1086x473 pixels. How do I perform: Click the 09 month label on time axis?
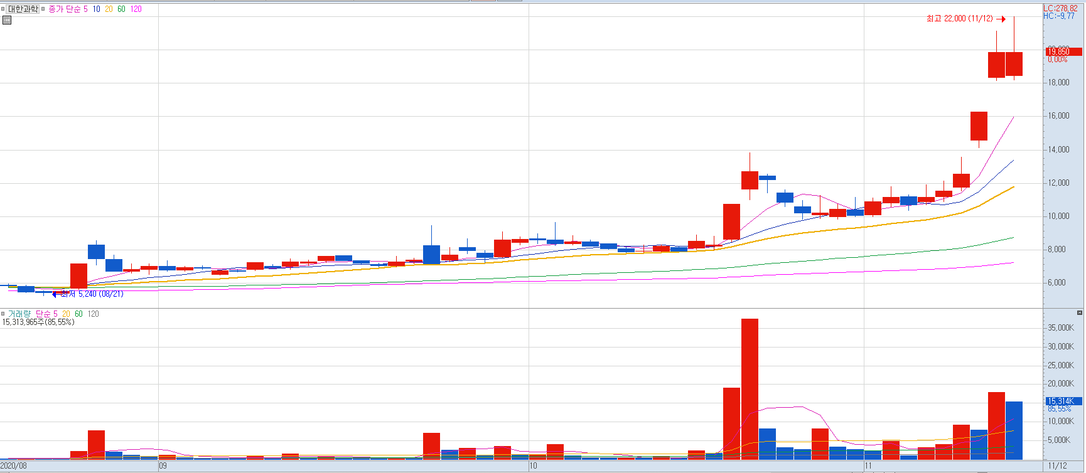pyautogui.click(x=163, y=465)
